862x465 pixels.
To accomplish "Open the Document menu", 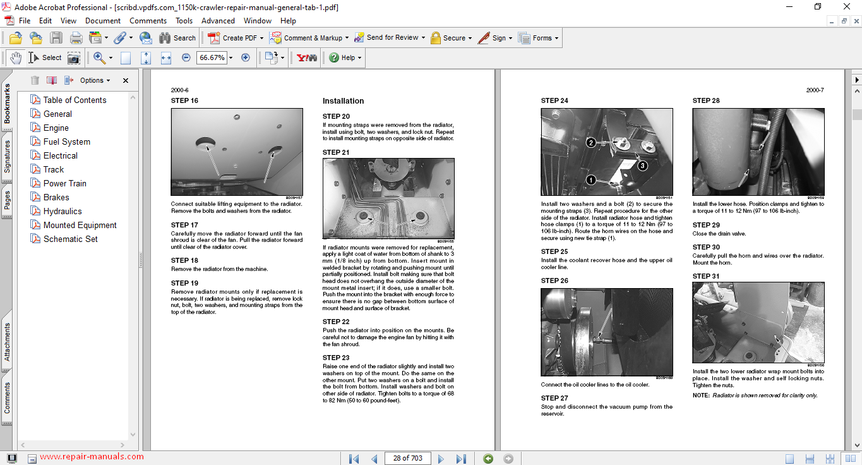I will [103, 21].
